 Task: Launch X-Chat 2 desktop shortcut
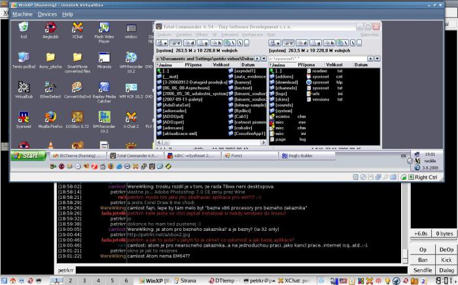point(131,120)
